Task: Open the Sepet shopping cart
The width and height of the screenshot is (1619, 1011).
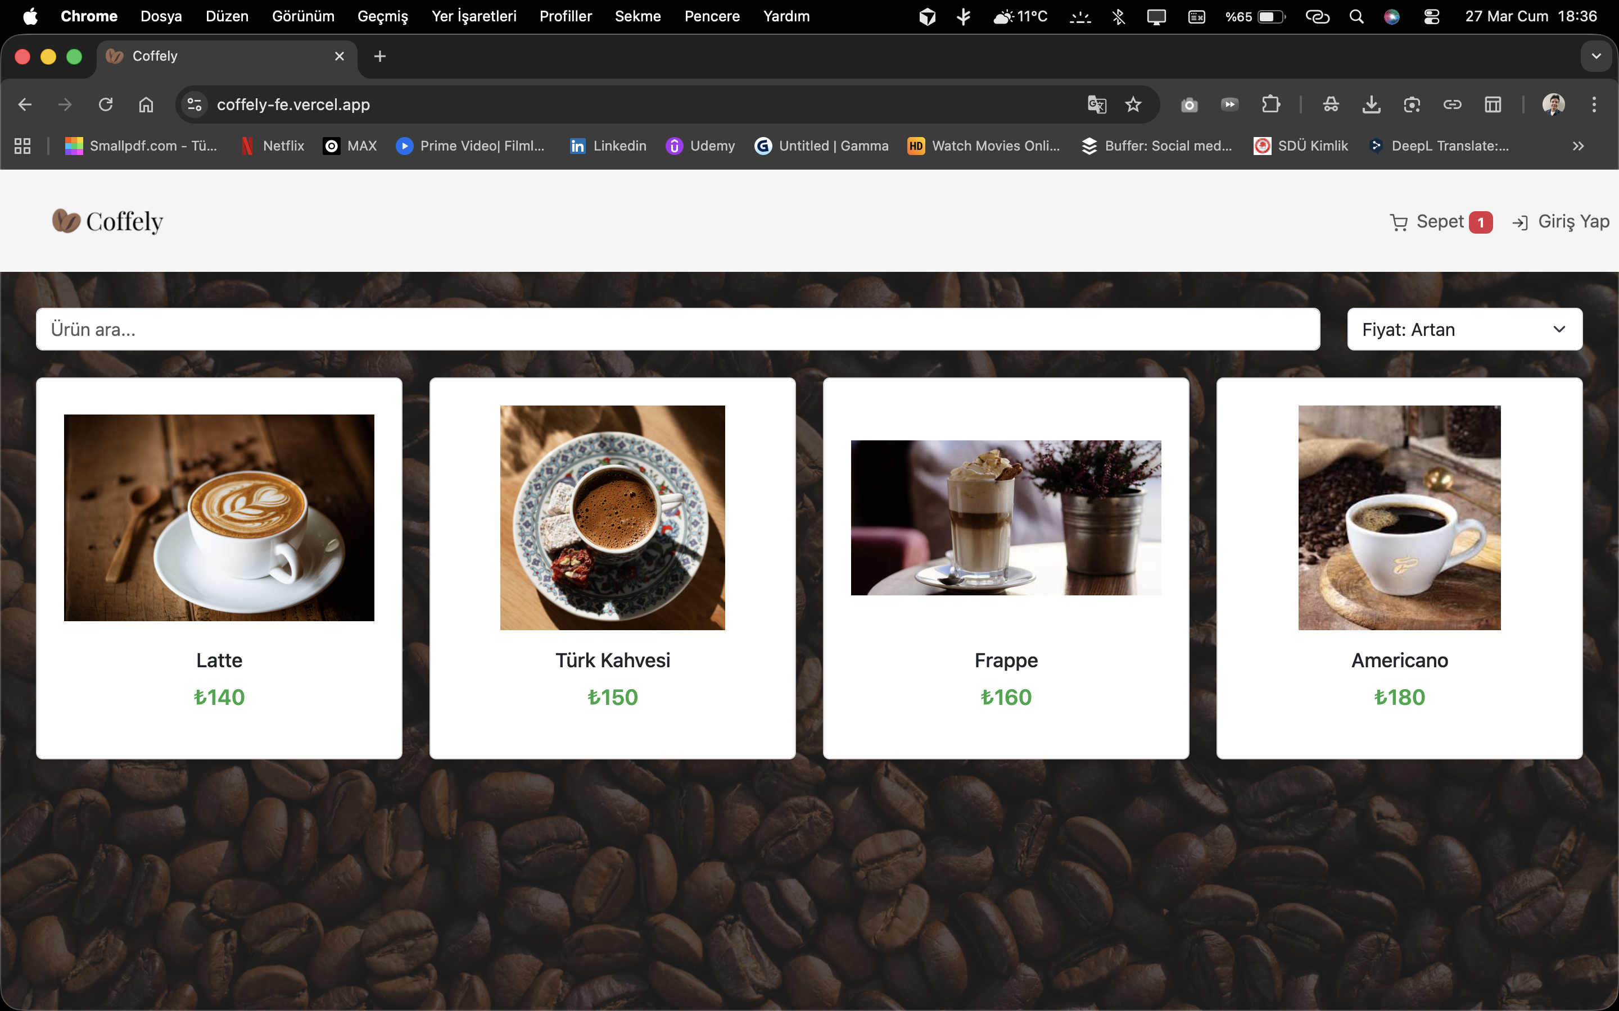Action: pos(1440,222)
